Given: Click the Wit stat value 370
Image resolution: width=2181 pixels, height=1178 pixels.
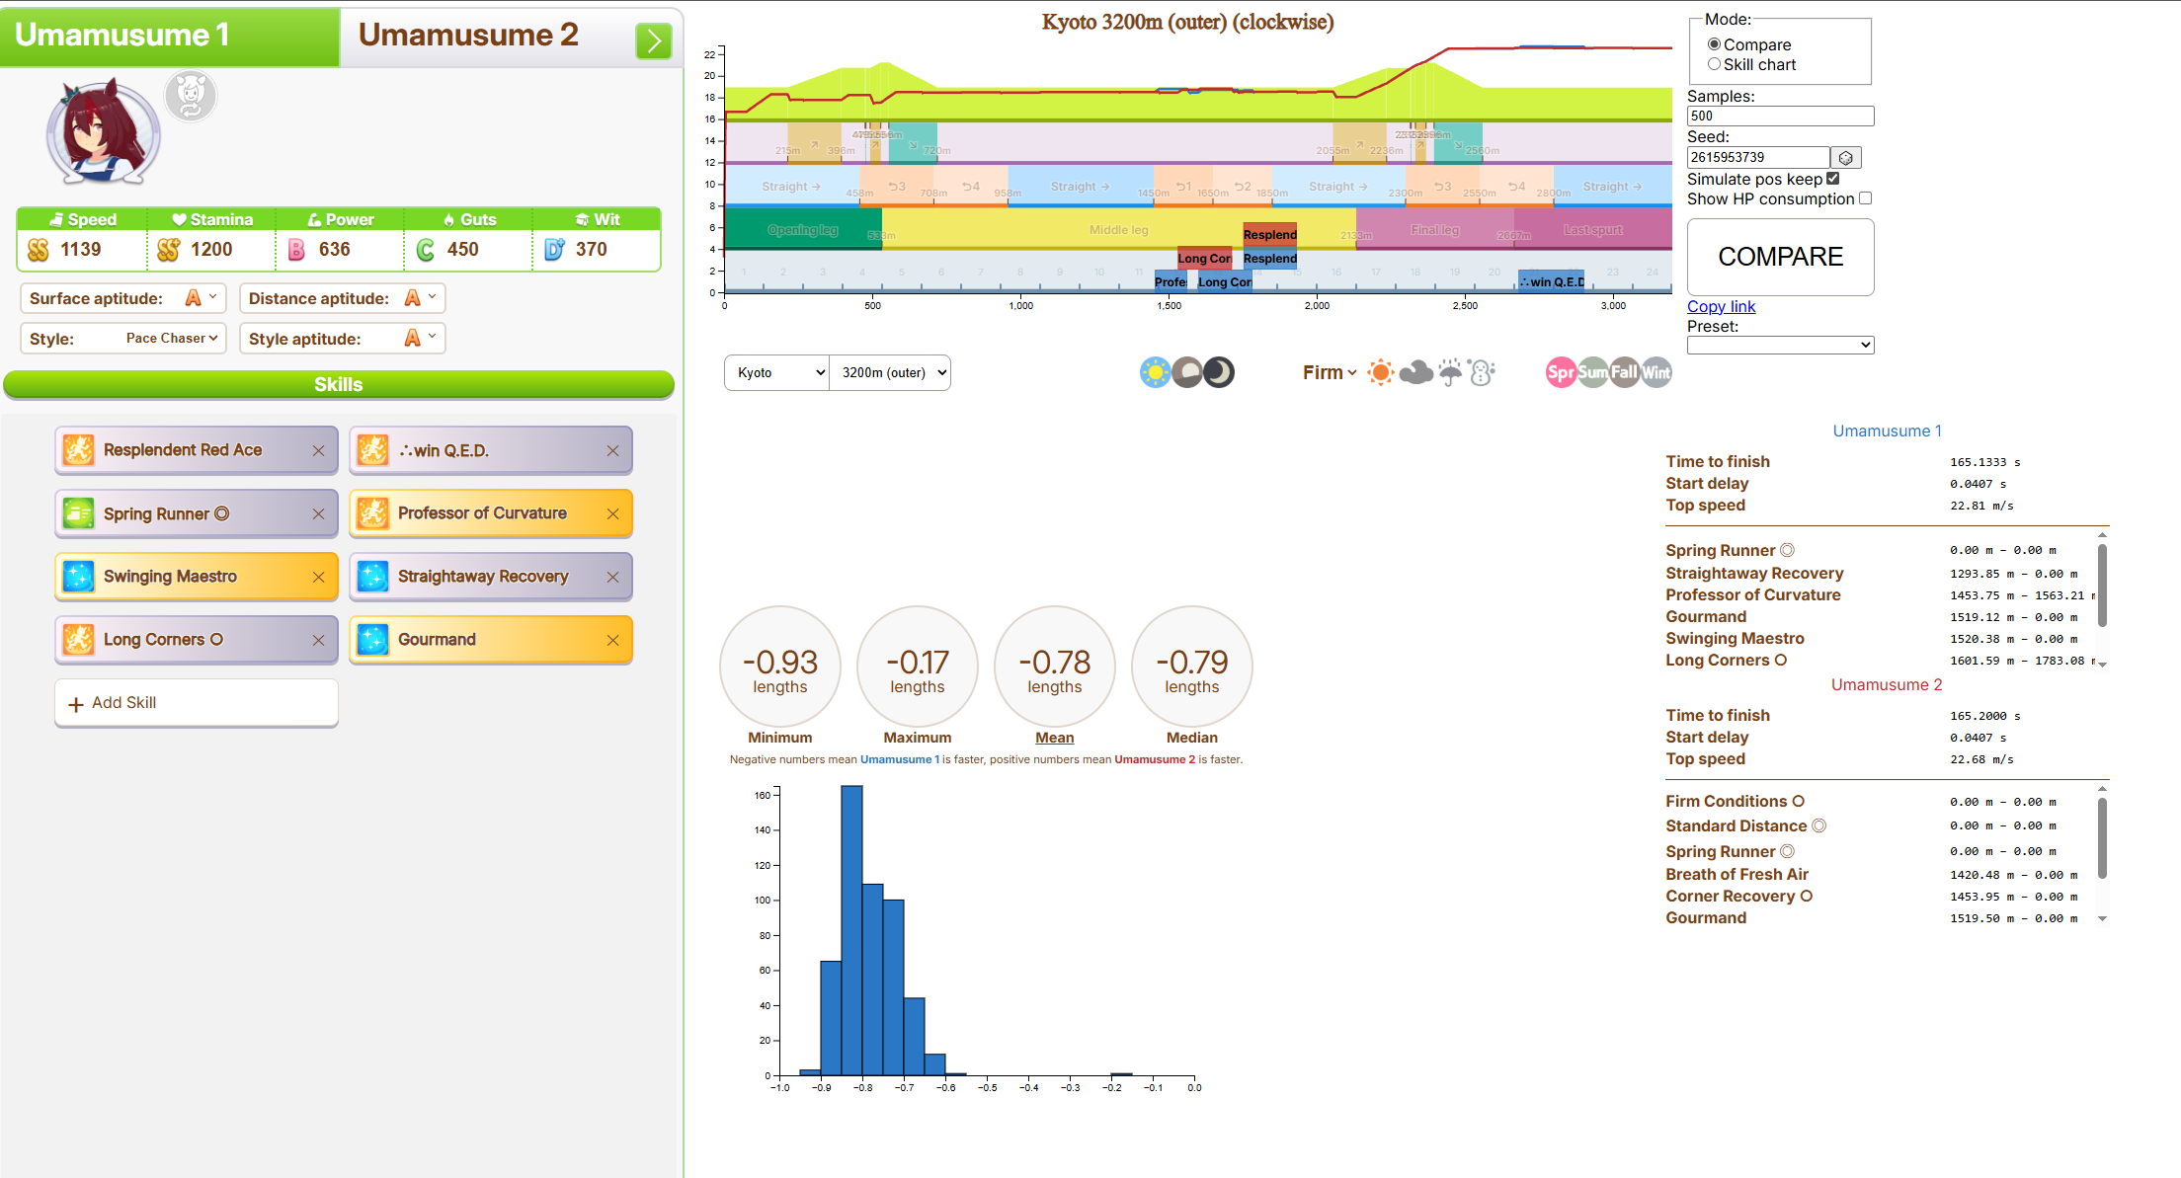Looking at the screenshot, I should (x=592, y=250).
